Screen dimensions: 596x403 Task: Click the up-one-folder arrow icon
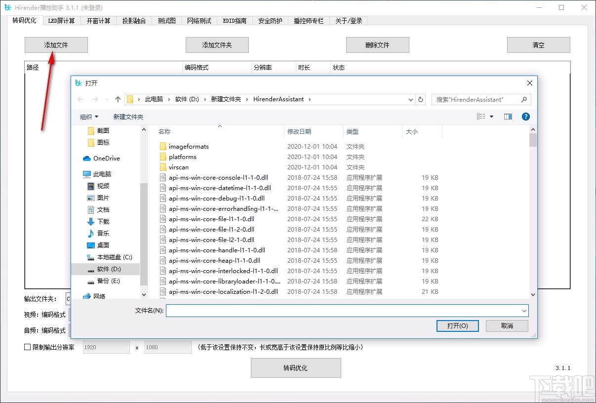(x=118, y=99)
